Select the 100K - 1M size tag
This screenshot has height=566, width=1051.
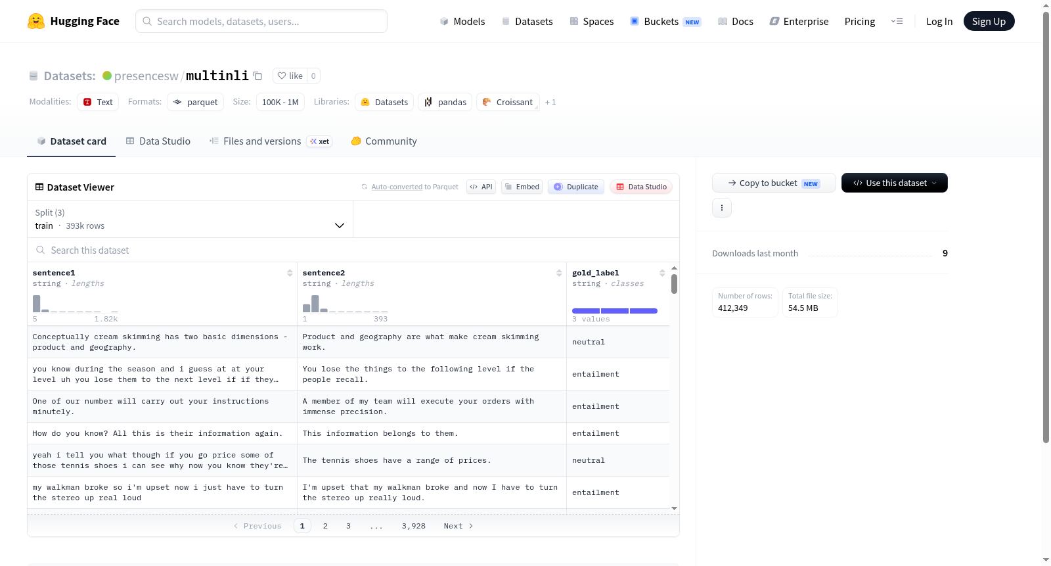(280, 102)
